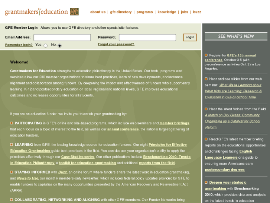Click Forgot your password? link
This screenshot has height=203, width=270.
(x=116, y=44)
